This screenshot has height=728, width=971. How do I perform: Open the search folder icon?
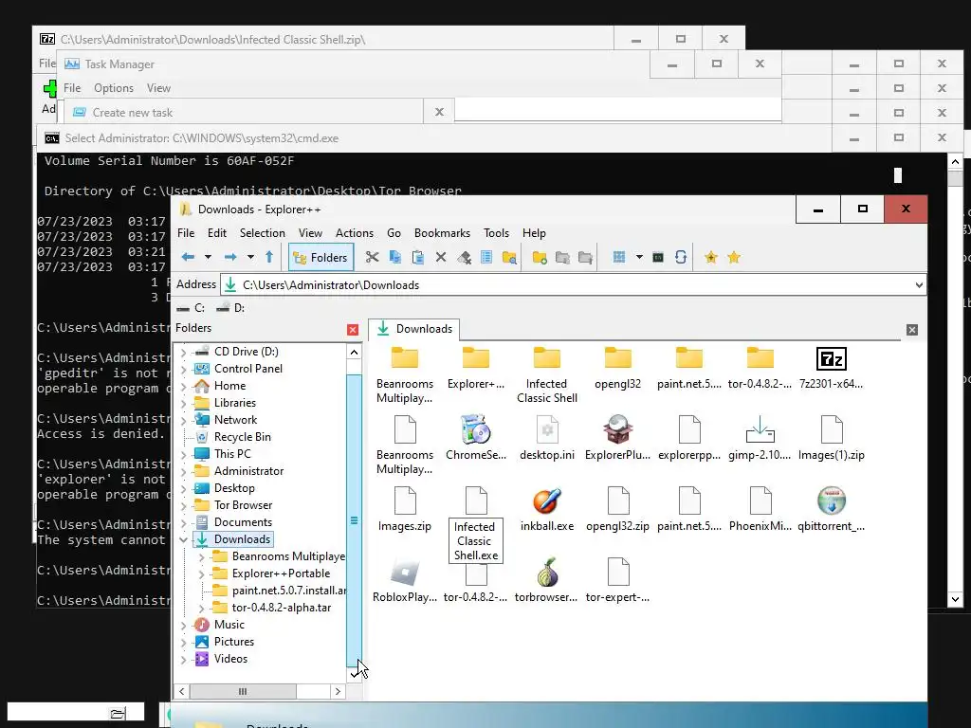[509, 257]
